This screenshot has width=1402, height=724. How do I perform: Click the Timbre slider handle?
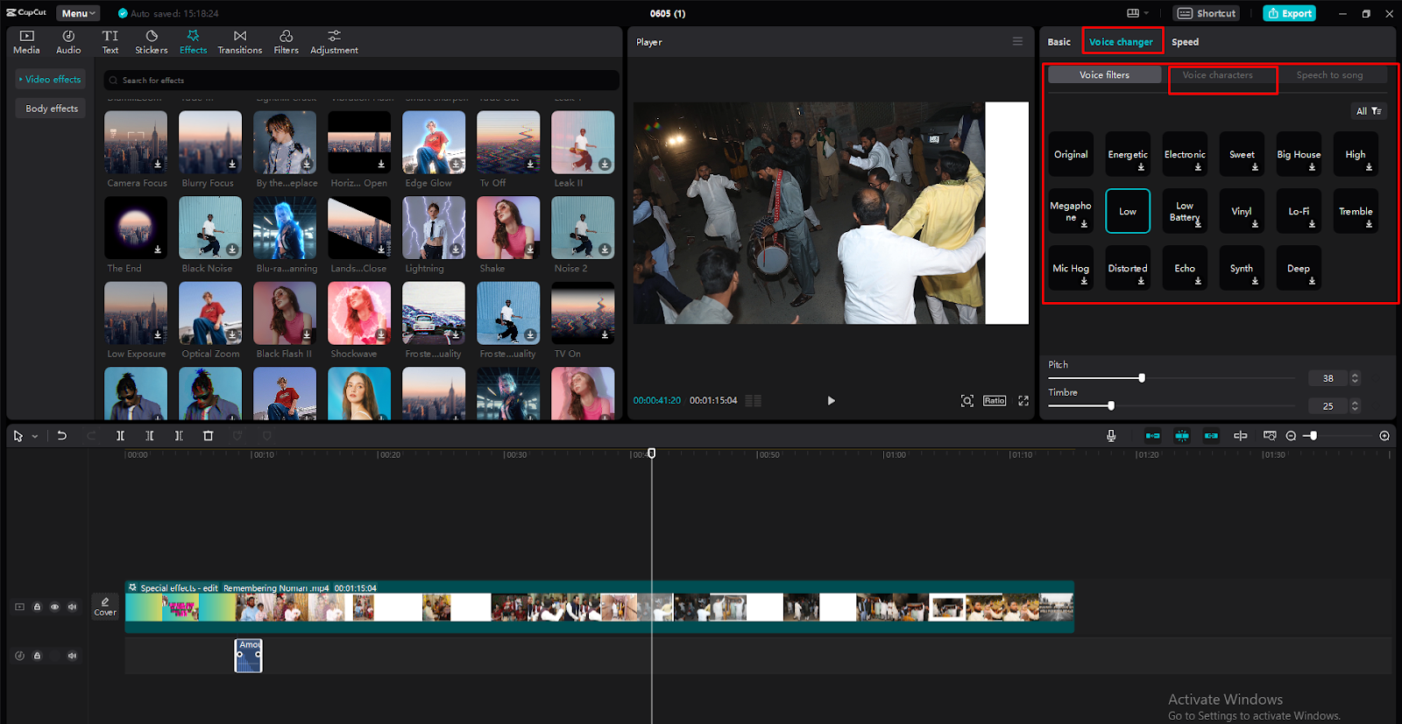pyautogui.click(x=1111, y=406)
